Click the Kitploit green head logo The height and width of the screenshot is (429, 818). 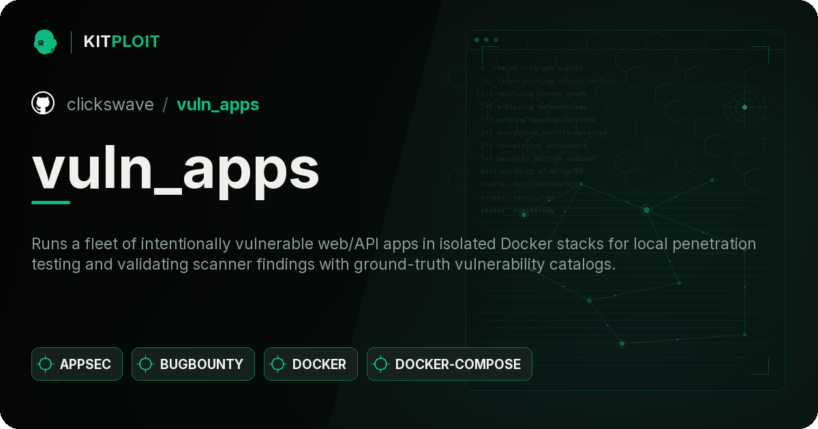[x=45, y=42]
